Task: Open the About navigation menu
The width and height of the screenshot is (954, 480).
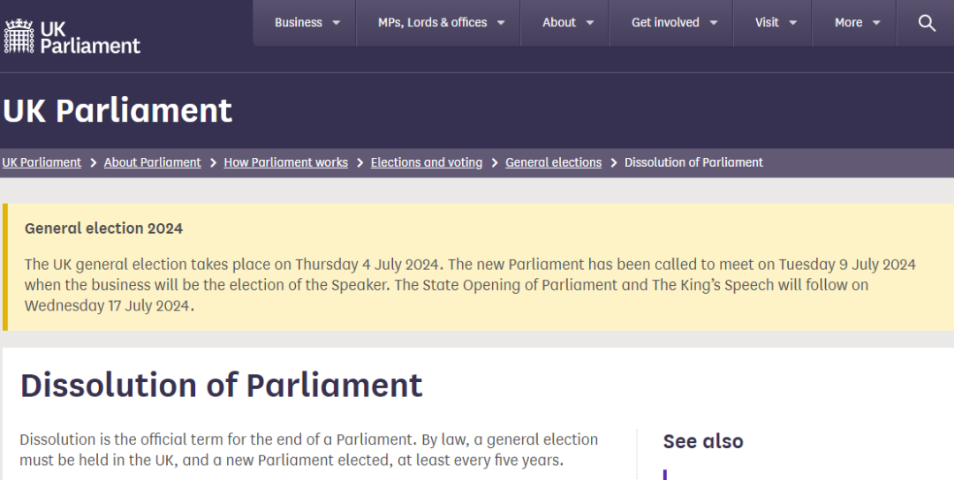Action: click(568, 22)
